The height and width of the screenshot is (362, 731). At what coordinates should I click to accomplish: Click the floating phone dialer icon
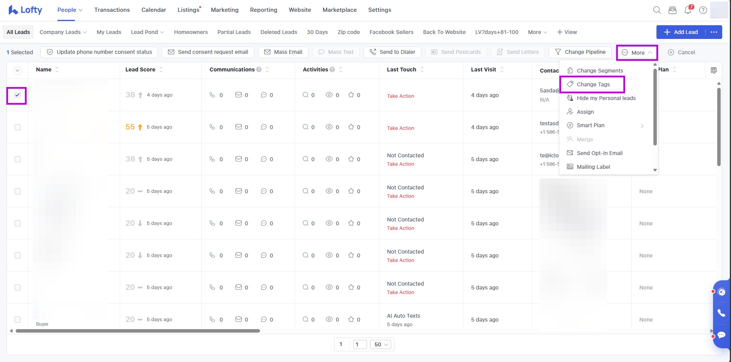tap(721, 313)
